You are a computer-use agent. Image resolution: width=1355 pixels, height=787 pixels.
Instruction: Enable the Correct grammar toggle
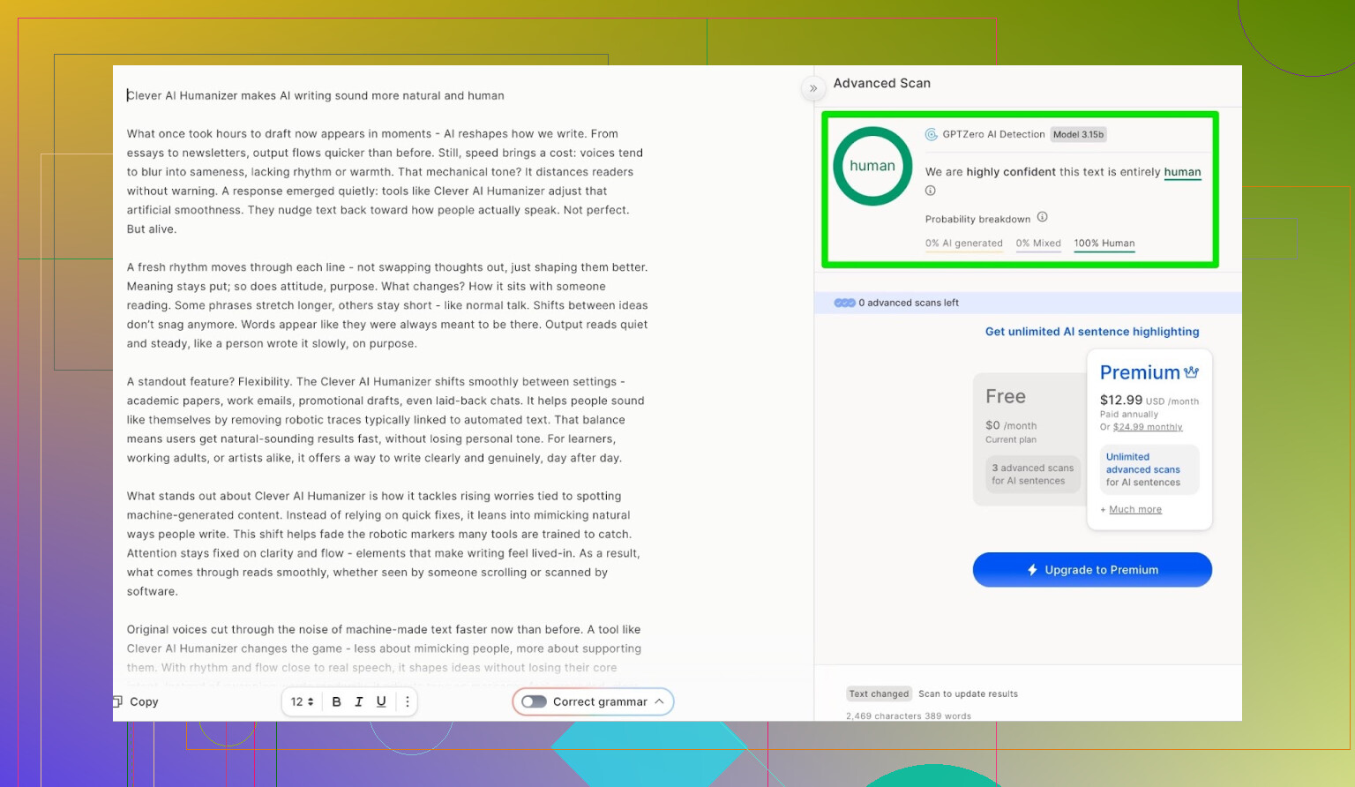534,701
